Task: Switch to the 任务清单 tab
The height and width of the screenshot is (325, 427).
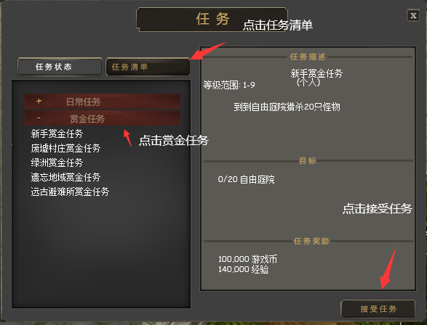Action: pos(148,67)
